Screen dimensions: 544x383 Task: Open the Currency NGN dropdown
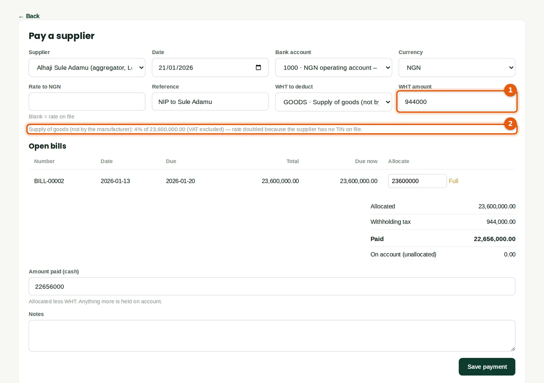(x=457, y=68)
